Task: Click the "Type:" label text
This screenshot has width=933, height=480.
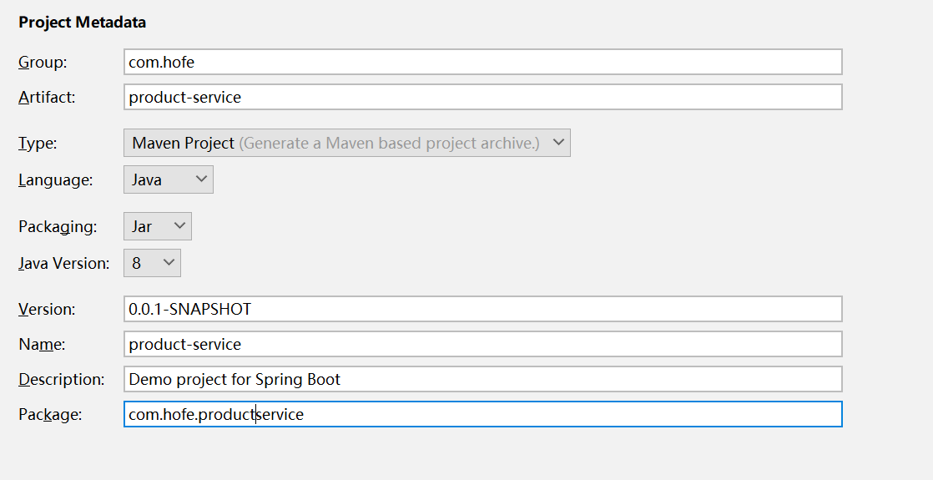Action: click(x=38, y=144)
